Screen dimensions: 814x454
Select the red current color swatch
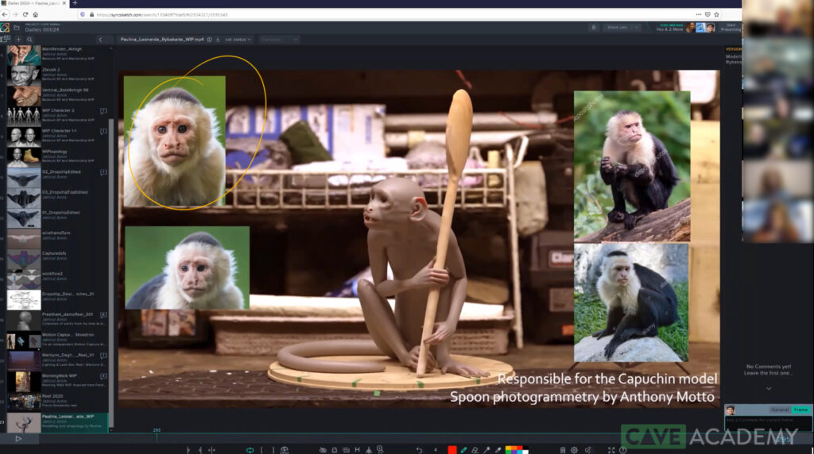click(x=452, y=450)
